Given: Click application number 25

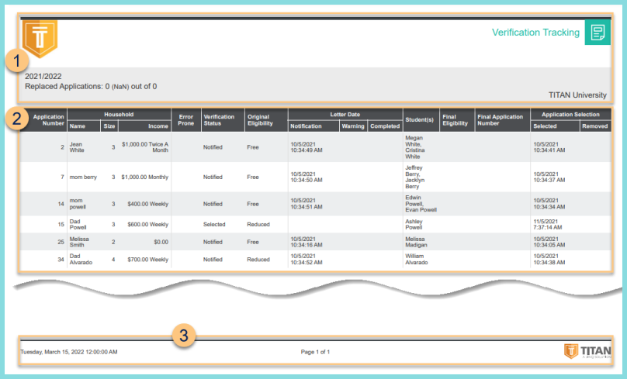Looking at the screenshot, I should 61,242.
